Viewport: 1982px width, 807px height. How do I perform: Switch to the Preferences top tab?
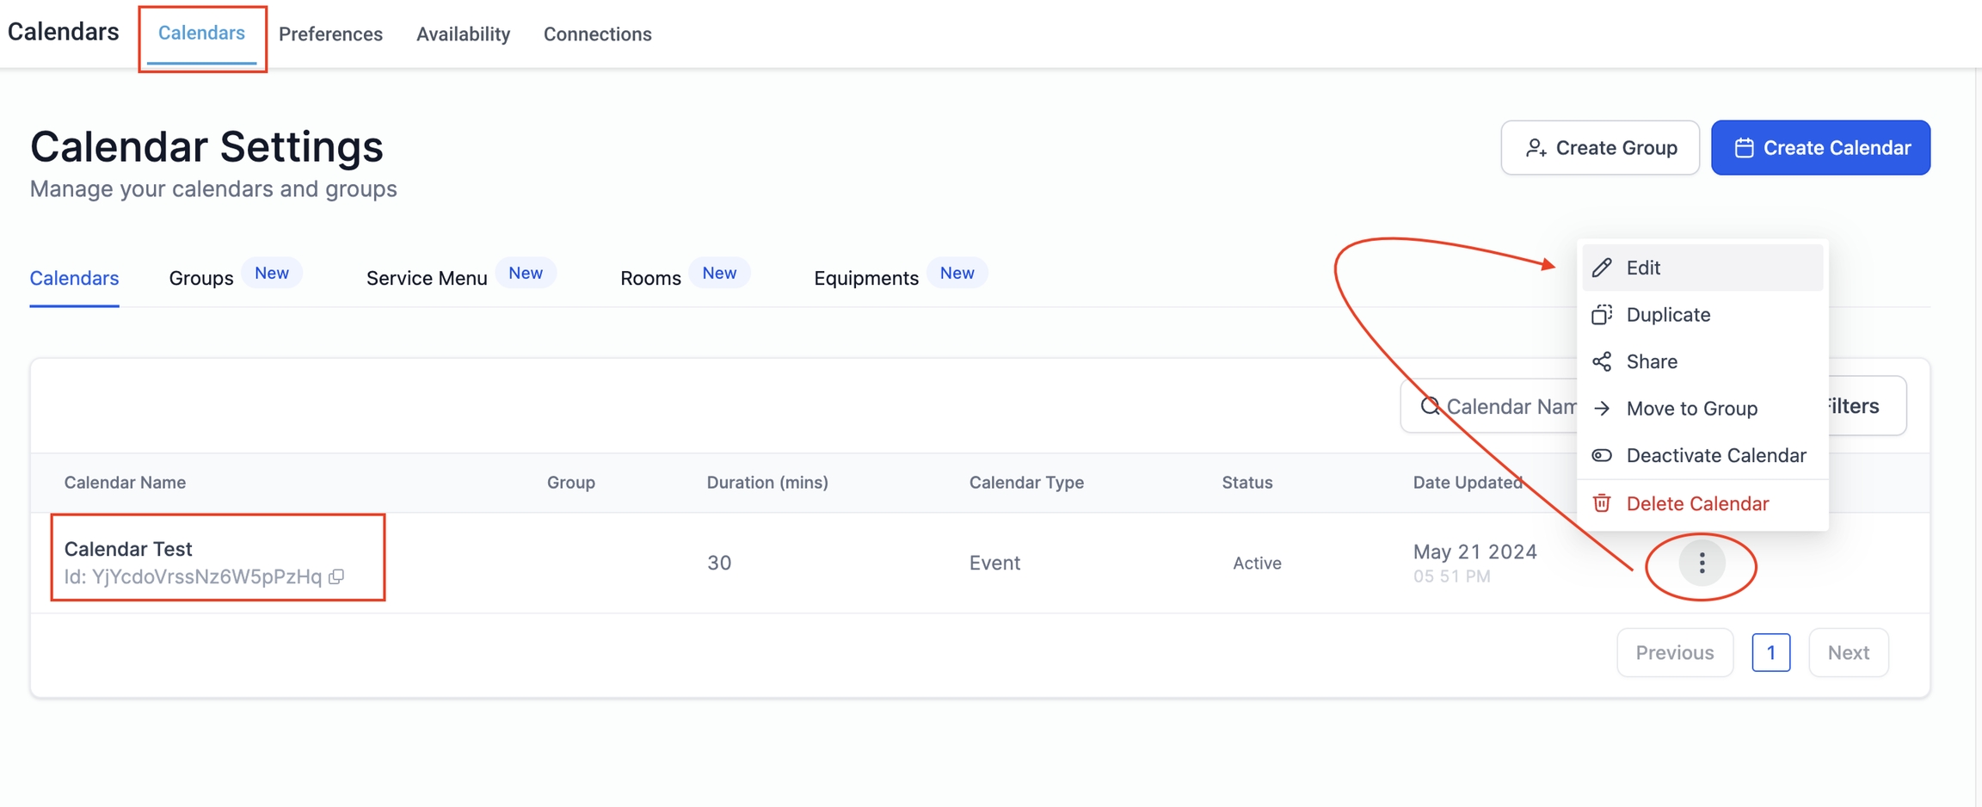pyautogui.click(x=330, y=34)
